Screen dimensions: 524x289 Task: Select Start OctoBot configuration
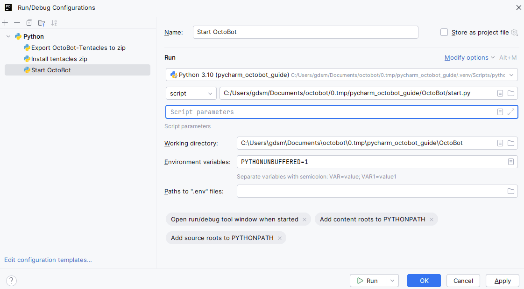pos(78,70)
